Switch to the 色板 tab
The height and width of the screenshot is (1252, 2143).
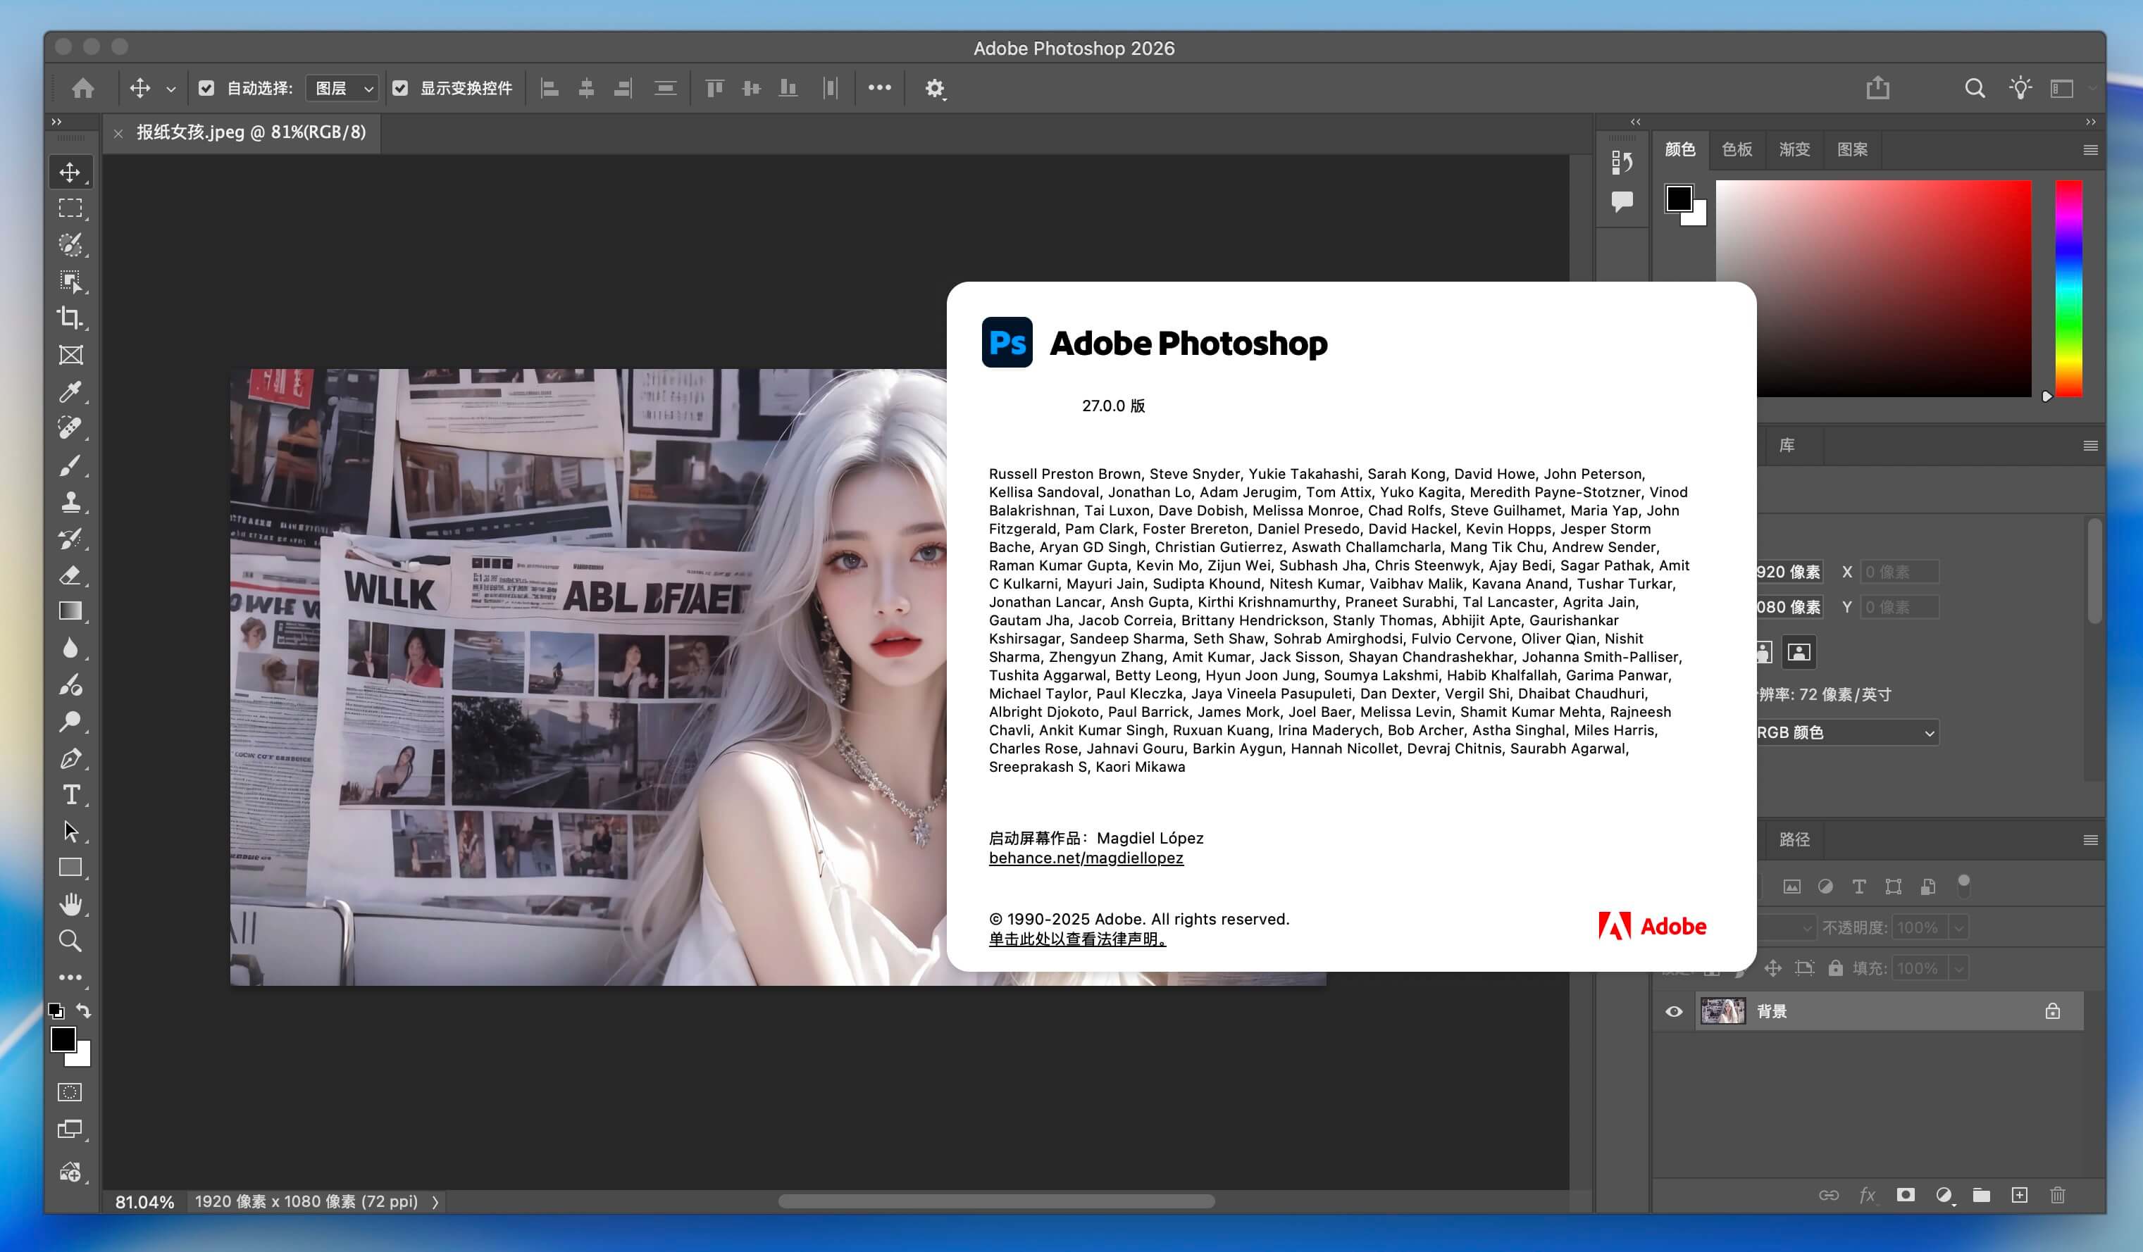pos(1737,149)
